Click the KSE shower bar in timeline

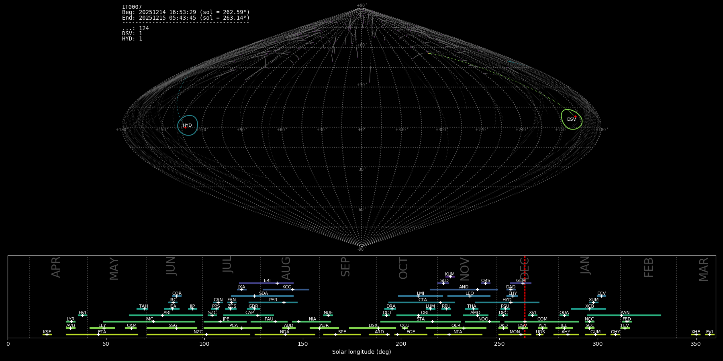[x=47, y=335]
